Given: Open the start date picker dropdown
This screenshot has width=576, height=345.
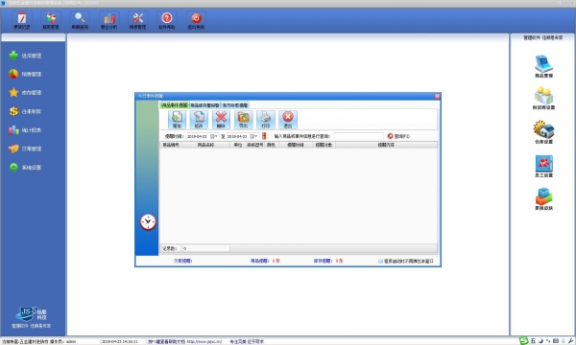Looking at the screenshot, I should tap(214, 136).
